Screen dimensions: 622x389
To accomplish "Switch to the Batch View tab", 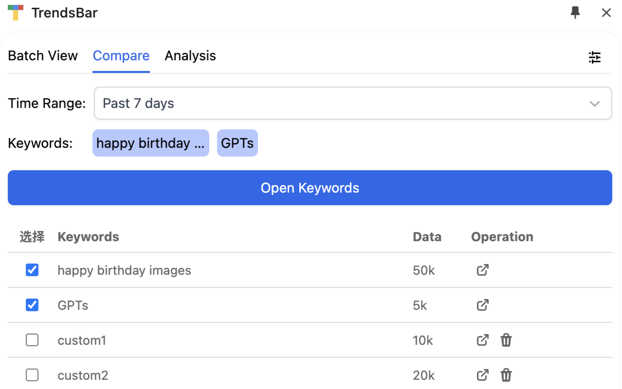I will click(x=43, y=56).
